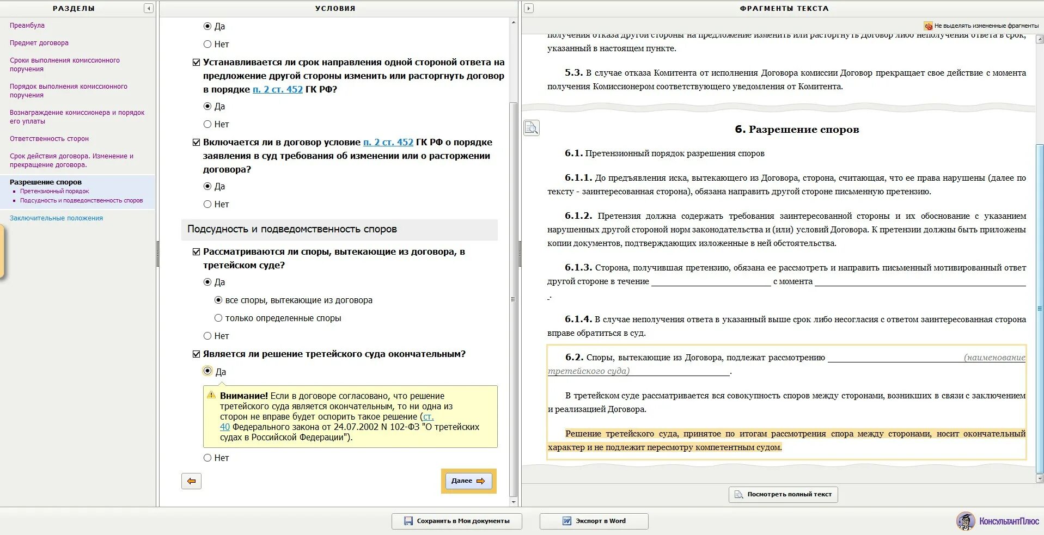Go to Сроки выполнения комиссионного поручения section
Viewport: 1044px width, 535px height.
[65, 65]
